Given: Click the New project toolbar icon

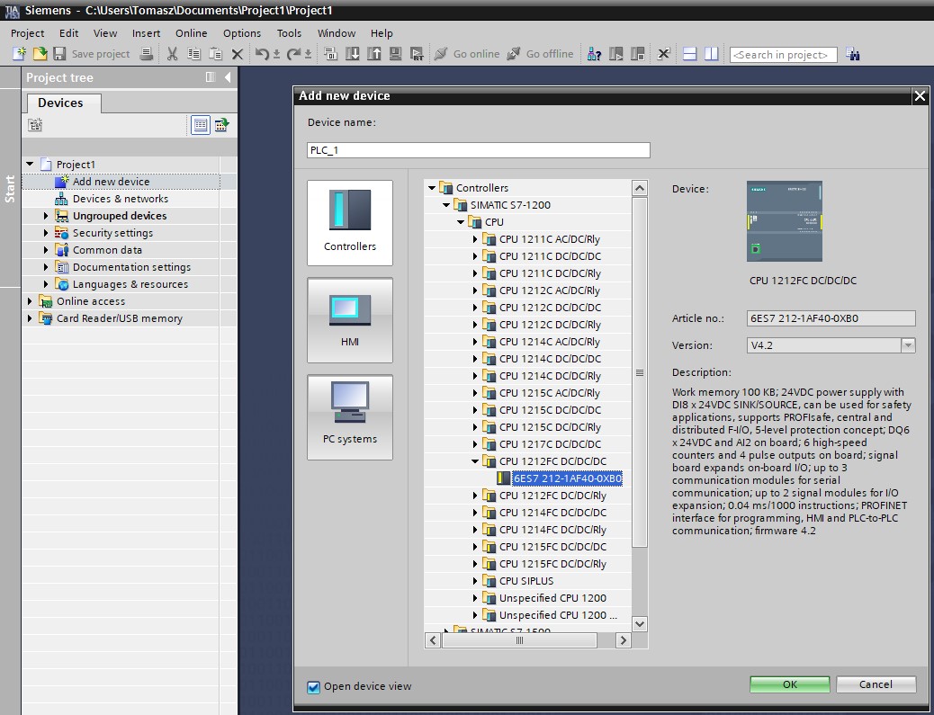Looking at the screenshot, I should (x=19, y=54).
